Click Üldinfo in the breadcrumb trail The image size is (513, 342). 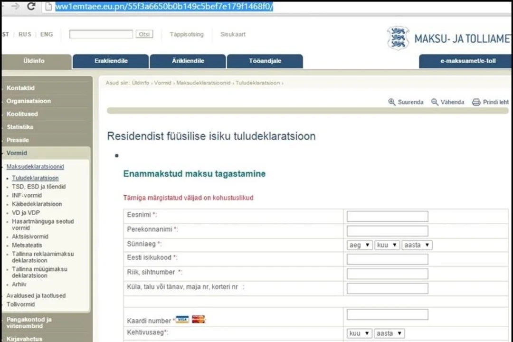pyautogui.click(x=140, y=83)
